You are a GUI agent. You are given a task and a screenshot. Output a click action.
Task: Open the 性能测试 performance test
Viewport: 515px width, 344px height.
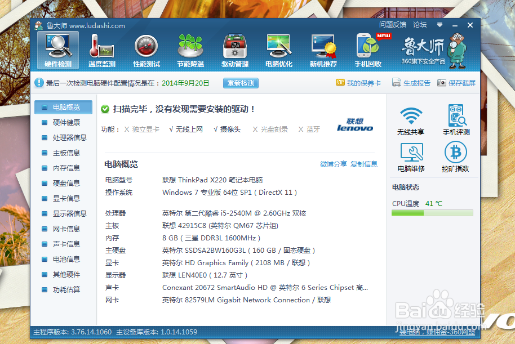[x=146, y=50]
